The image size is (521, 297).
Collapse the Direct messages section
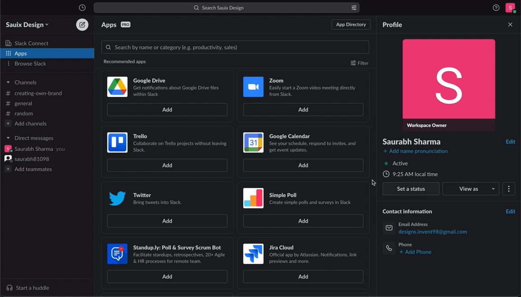click(8, 138)
